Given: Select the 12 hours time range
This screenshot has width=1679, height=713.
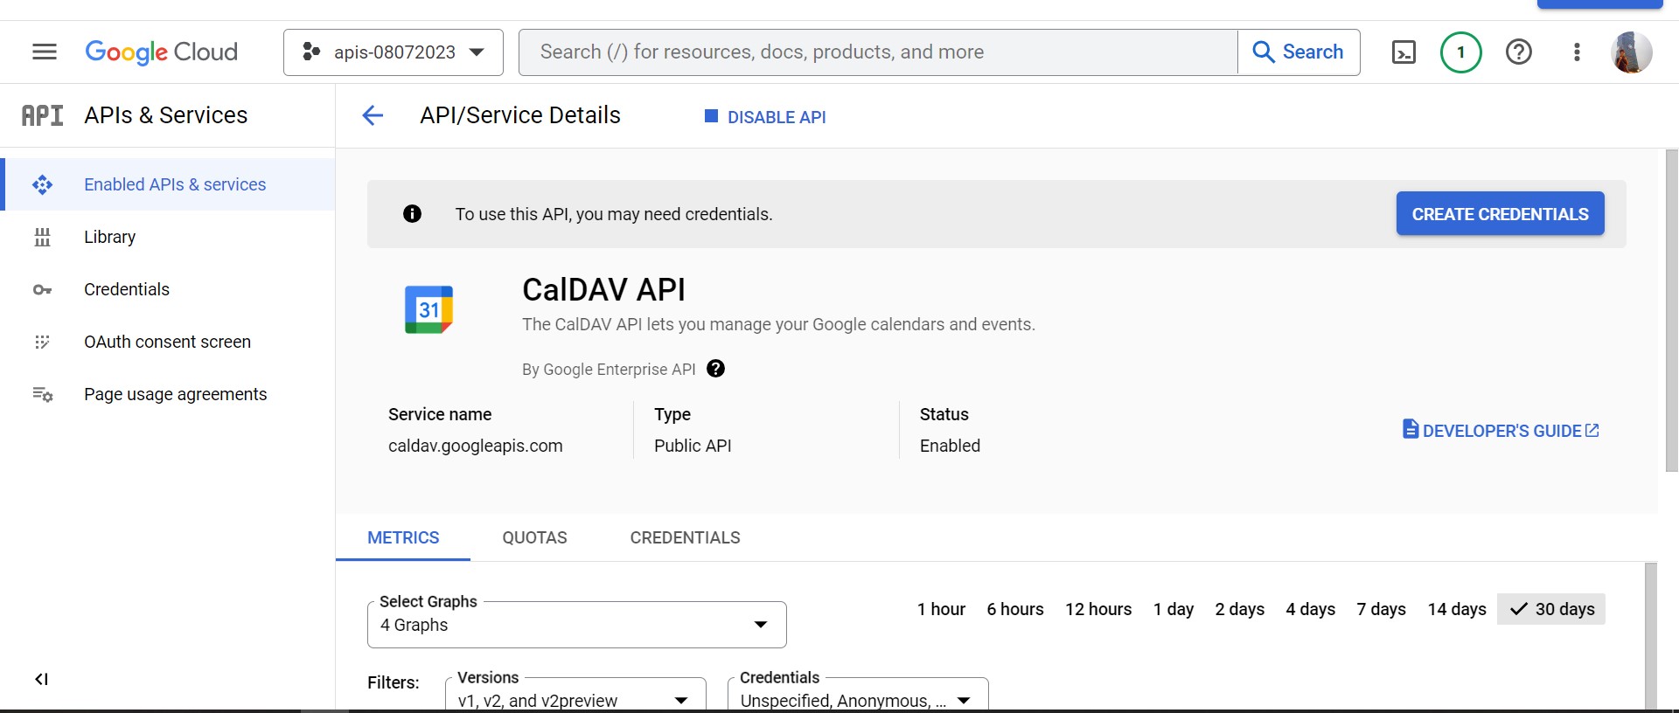Looking at the screenshot, I should pyautogui.click(x=1098, y=609).
